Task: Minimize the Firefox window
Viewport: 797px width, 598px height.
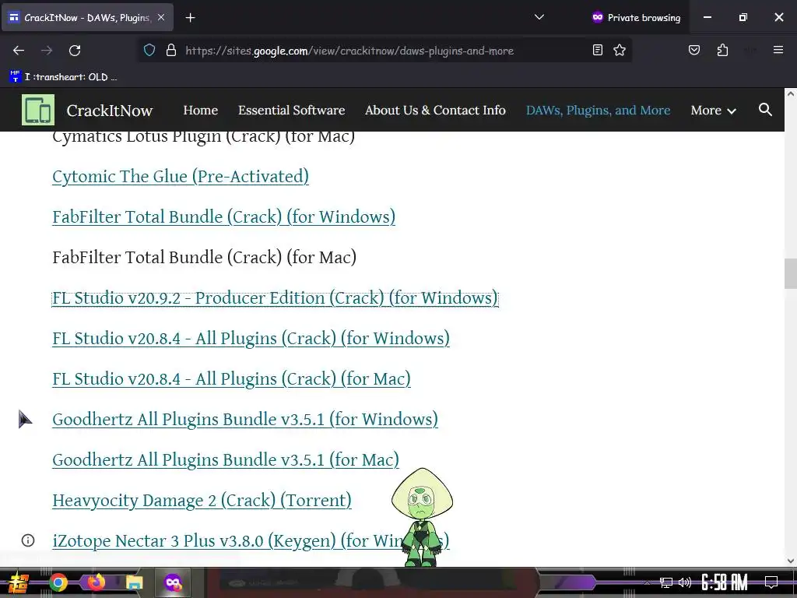Action: (707, 17)
